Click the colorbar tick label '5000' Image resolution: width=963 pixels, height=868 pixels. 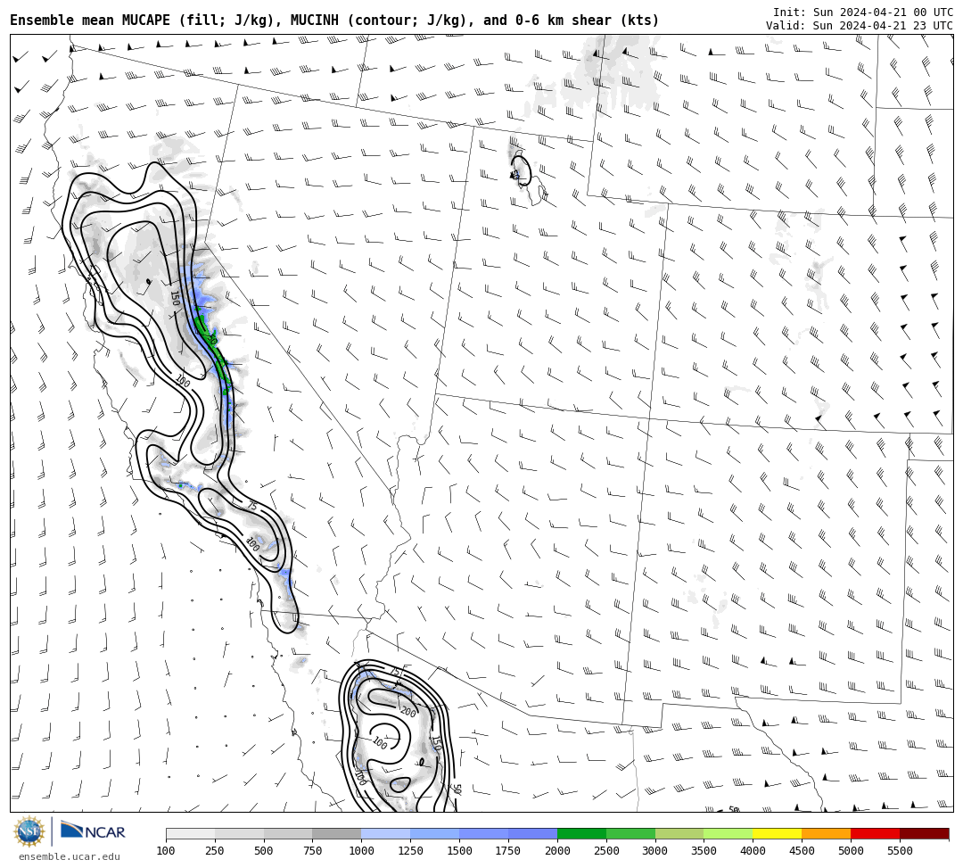click(852, 851)
